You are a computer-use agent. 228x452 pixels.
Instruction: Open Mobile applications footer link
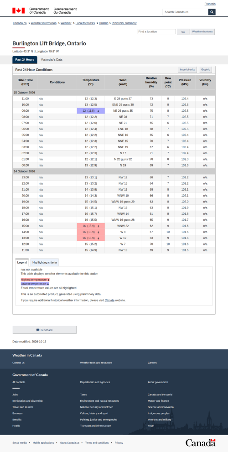[43, 443]
